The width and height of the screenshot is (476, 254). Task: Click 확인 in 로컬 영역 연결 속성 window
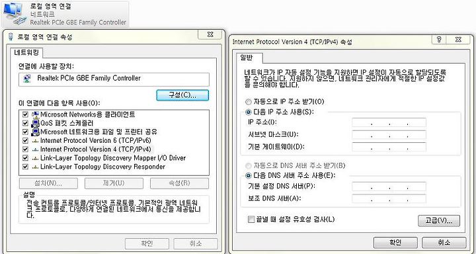click(147, 243)
